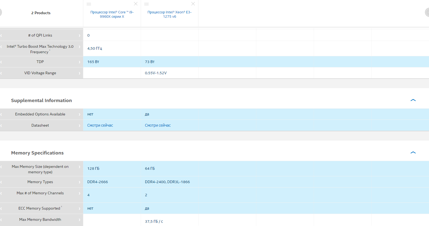Open Core i9-9960X datasheet 'Смотри сейчас' link
Viewport: 429px width, 226px height.
click(100, 125)
